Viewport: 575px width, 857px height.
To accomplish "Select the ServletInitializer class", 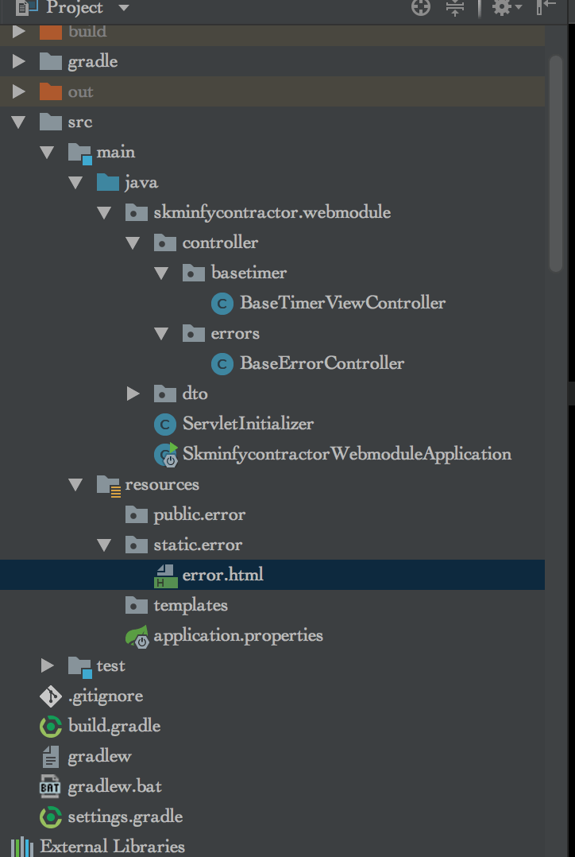I will (248, 424).
